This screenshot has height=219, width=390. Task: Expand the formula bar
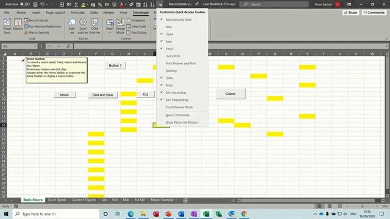pyautogui.click(x=386, y=46)
